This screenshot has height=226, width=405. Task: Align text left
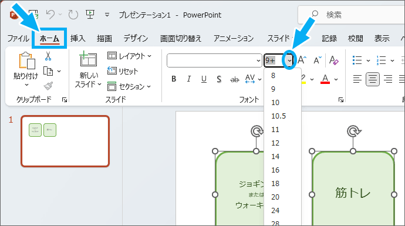tap(357, 79)
